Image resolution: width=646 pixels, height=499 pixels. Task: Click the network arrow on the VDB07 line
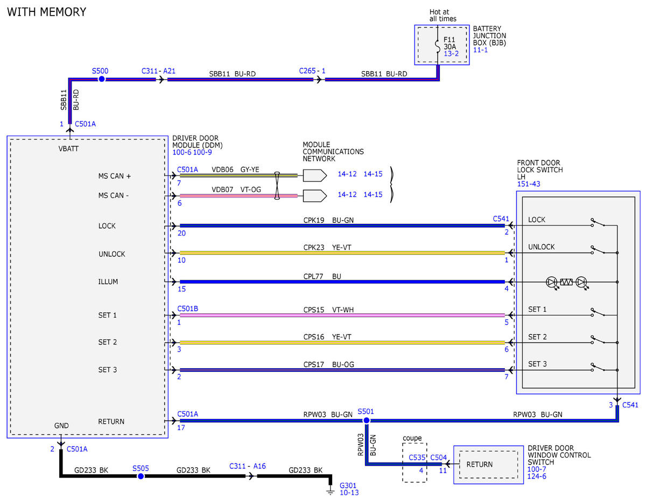[315, 195]
